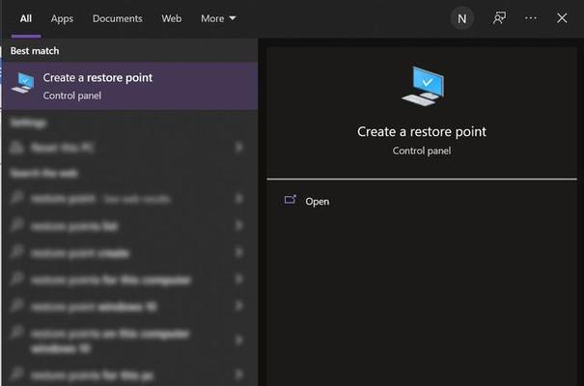
Task: Switch to the All tab
Action: (x=26, y=18)
